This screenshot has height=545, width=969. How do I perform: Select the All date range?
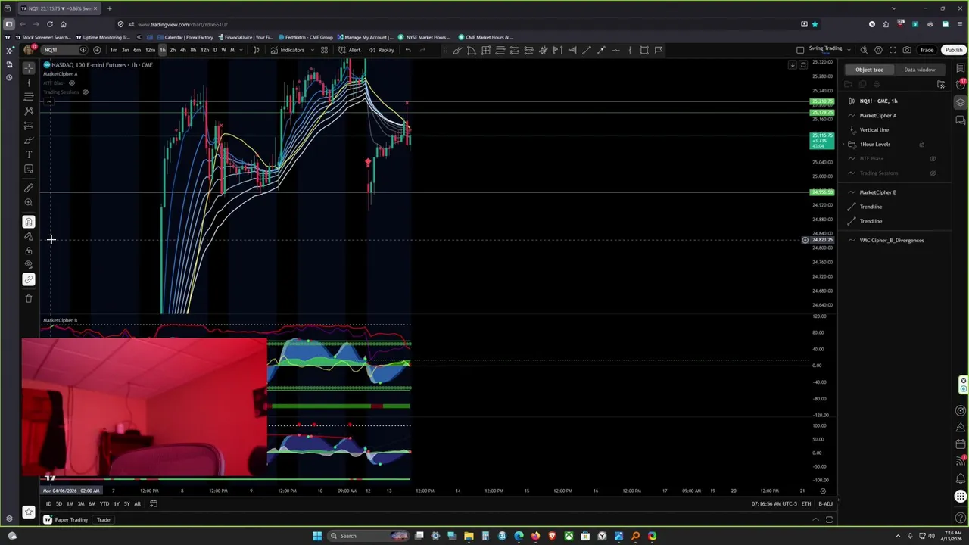click(137, 503)
